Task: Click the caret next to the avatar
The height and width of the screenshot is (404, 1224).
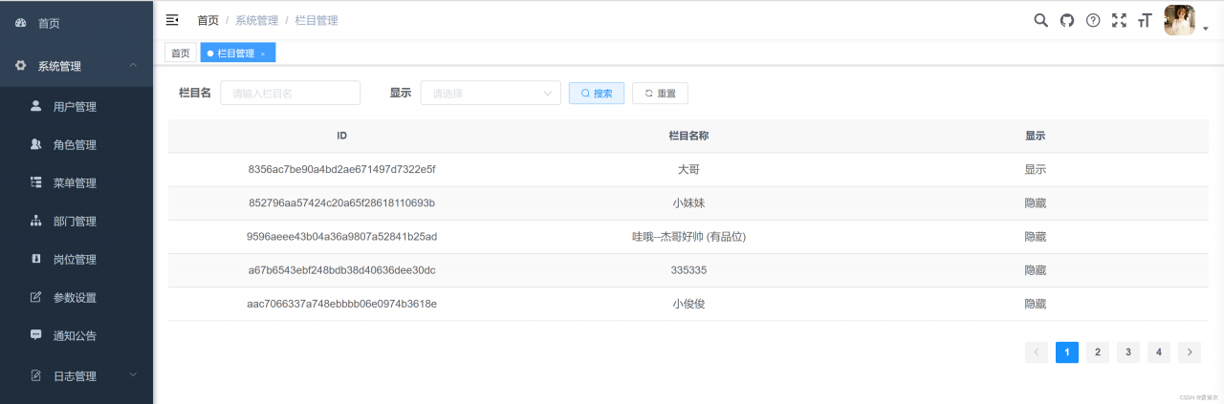Action: coord(1206,29)
